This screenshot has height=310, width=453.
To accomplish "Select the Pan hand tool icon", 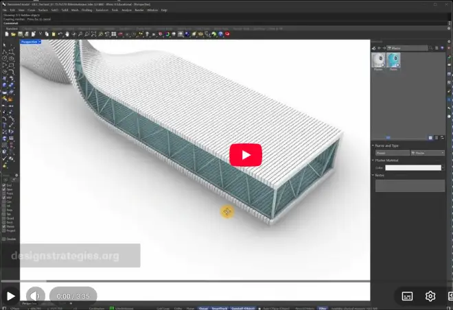I will 67,34.
